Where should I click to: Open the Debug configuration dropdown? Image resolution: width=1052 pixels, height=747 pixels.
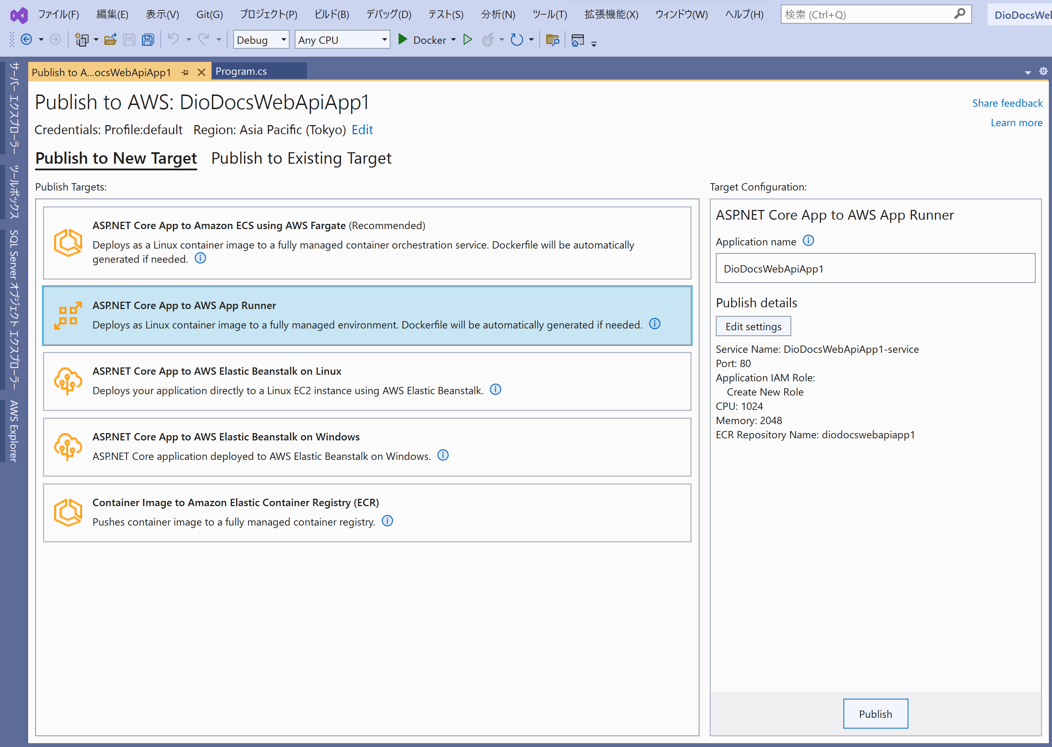coord(261,40)
